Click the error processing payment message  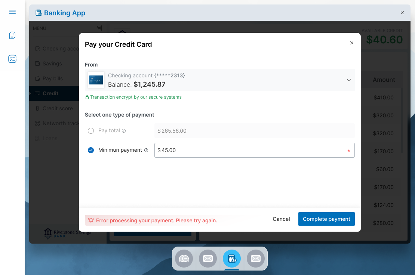click(156, 220)
